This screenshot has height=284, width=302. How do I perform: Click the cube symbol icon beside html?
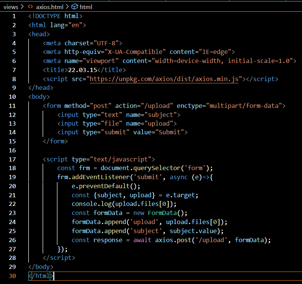pos(75,7)
